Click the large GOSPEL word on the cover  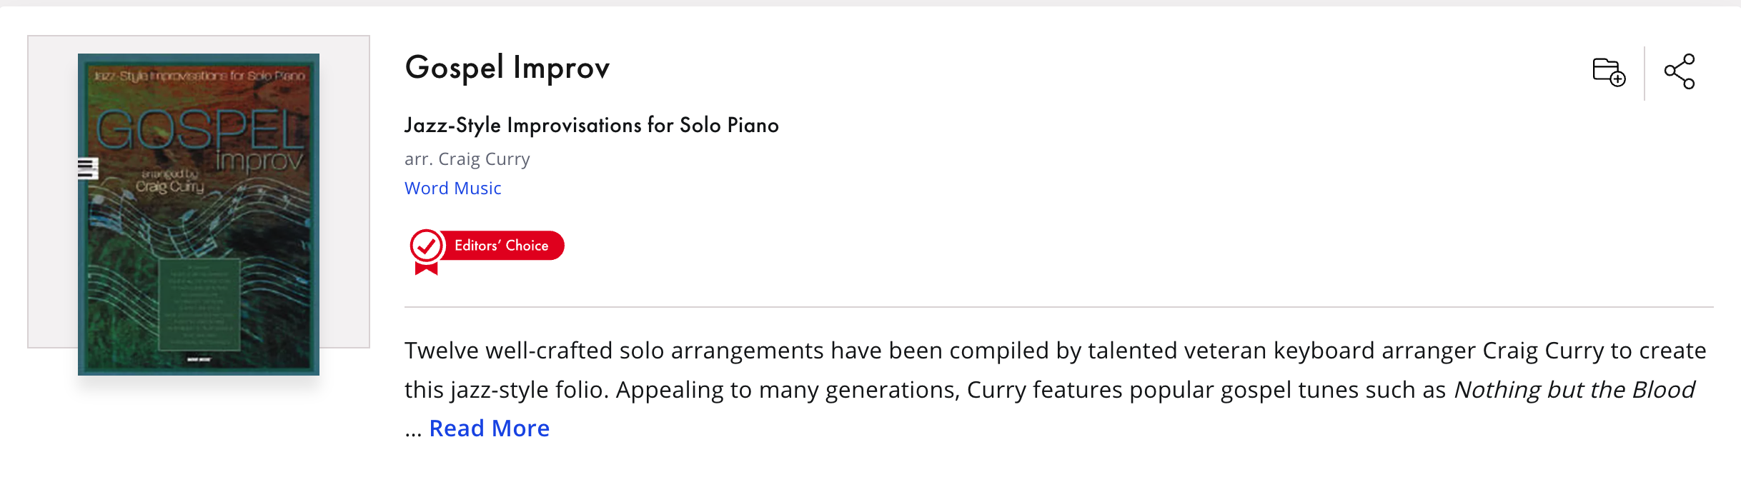[x=200, y=130]
